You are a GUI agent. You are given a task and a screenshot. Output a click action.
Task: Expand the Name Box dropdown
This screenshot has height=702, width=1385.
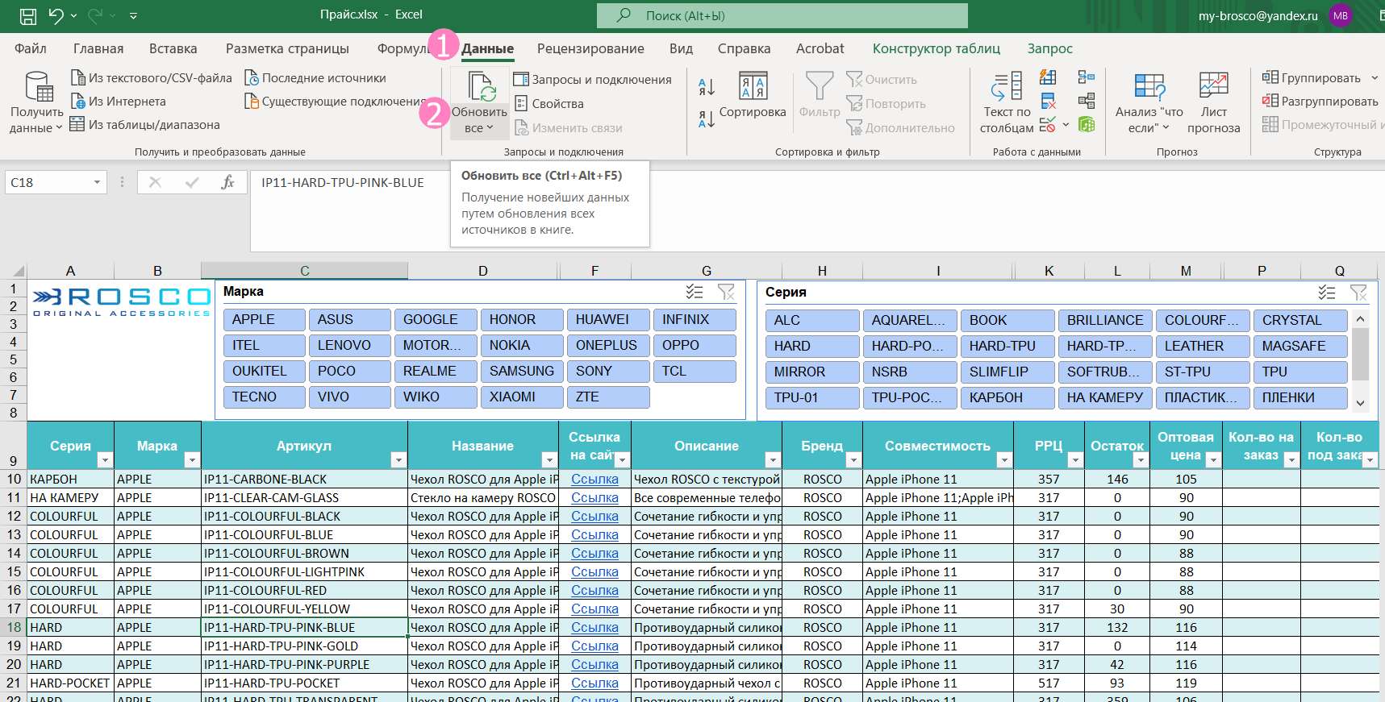pyautogui.click(x=97, y=183)
